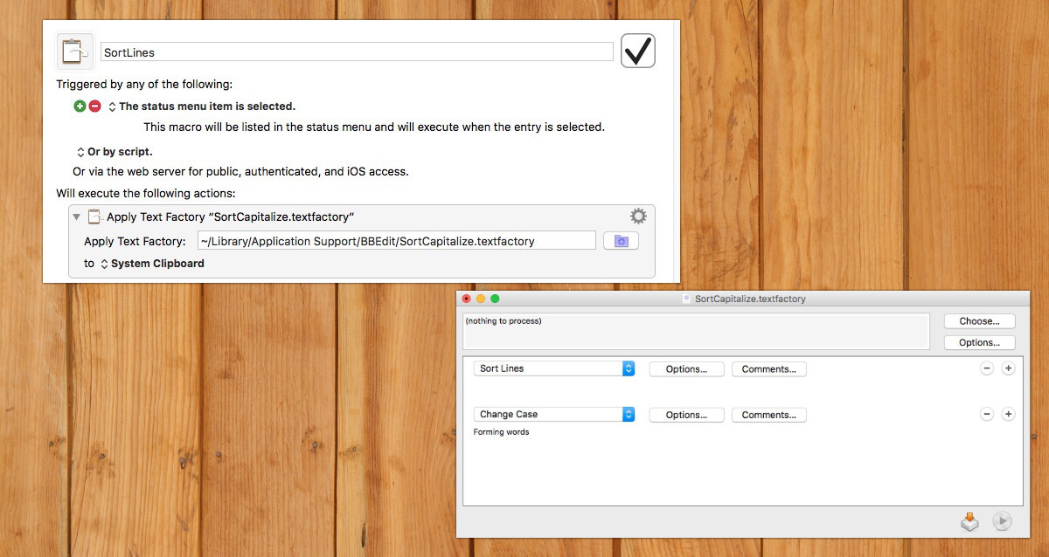Click the save-as-droplet icon in factory window
1049x557 pixels.
click(x=969, y=522)
